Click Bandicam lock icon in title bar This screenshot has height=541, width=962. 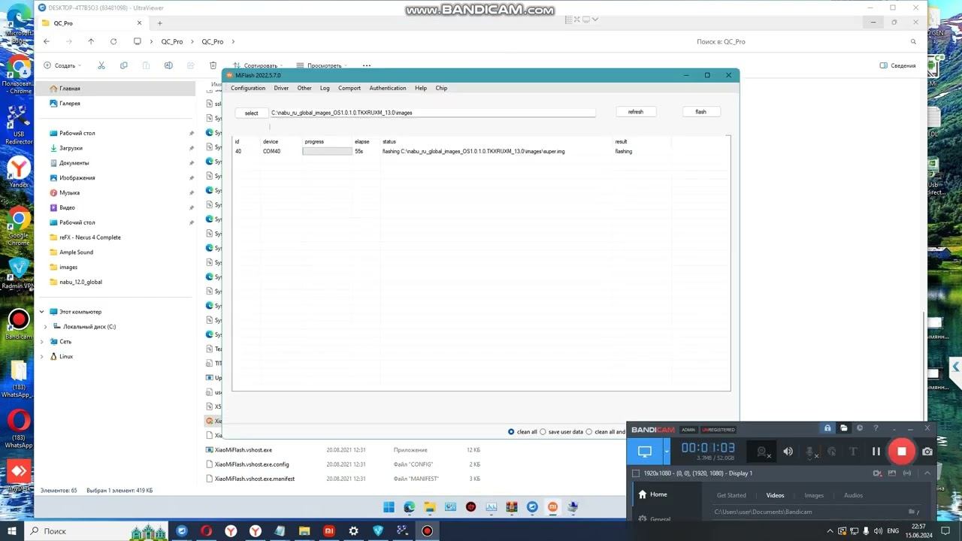tap(827, 428)
